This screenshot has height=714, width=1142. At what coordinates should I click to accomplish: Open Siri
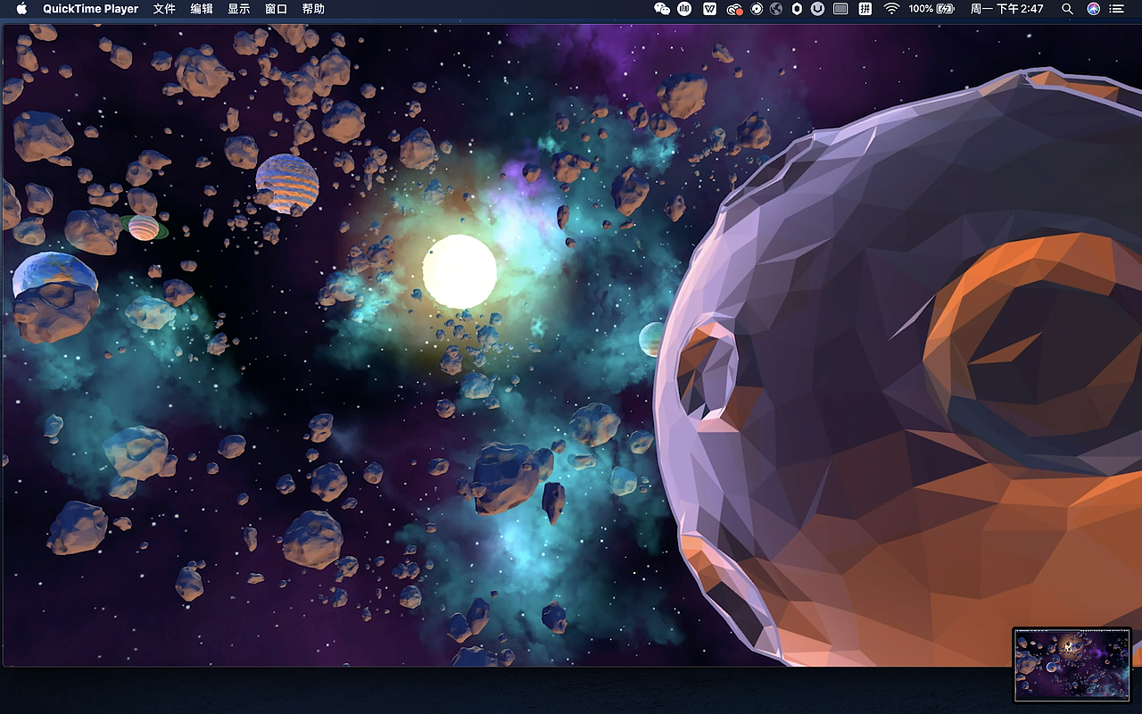[1094, 9]
